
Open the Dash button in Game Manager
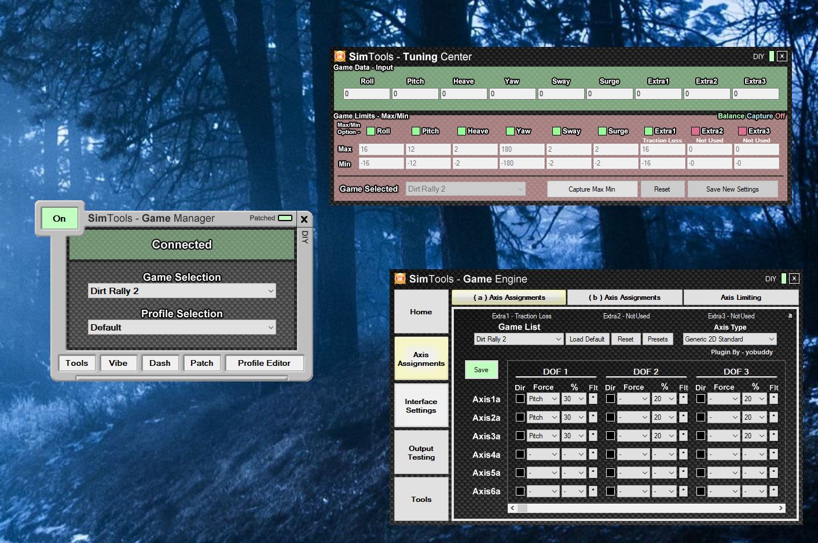pyautogui.click(x=160, y=363)
